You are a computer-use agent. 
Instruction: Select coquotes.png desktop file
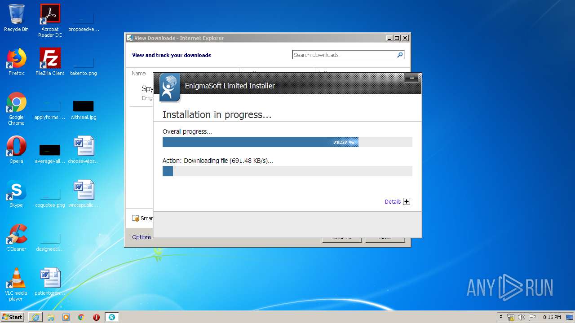(50, 198)
